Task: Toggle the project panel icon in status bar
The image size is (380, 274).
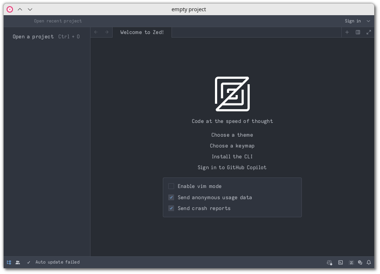Action: [x=9, y=262]
